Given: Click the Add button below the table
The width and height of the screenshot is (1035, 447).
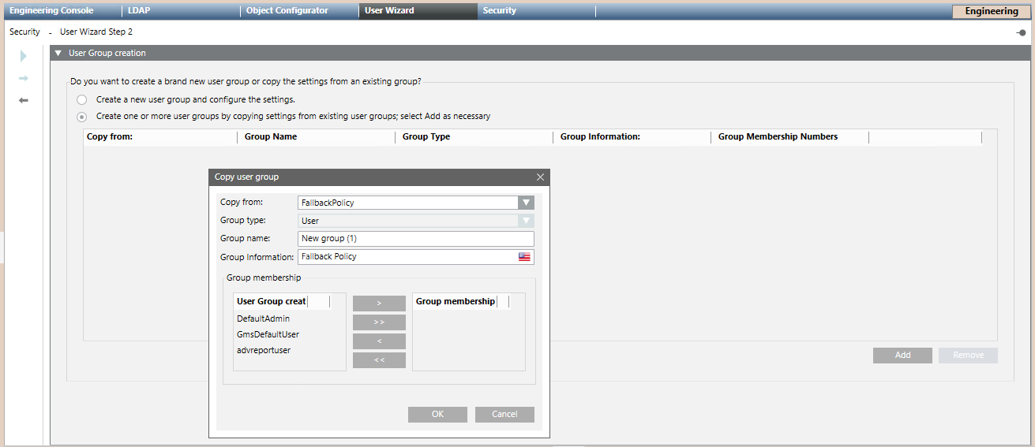Looking at the screenshot, I should (x=902, y=356).
